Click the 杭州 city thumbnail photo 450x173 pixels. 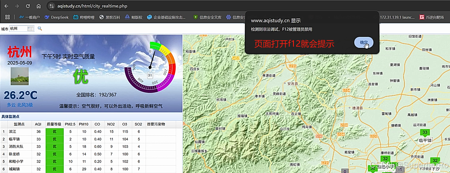(20, 76)
